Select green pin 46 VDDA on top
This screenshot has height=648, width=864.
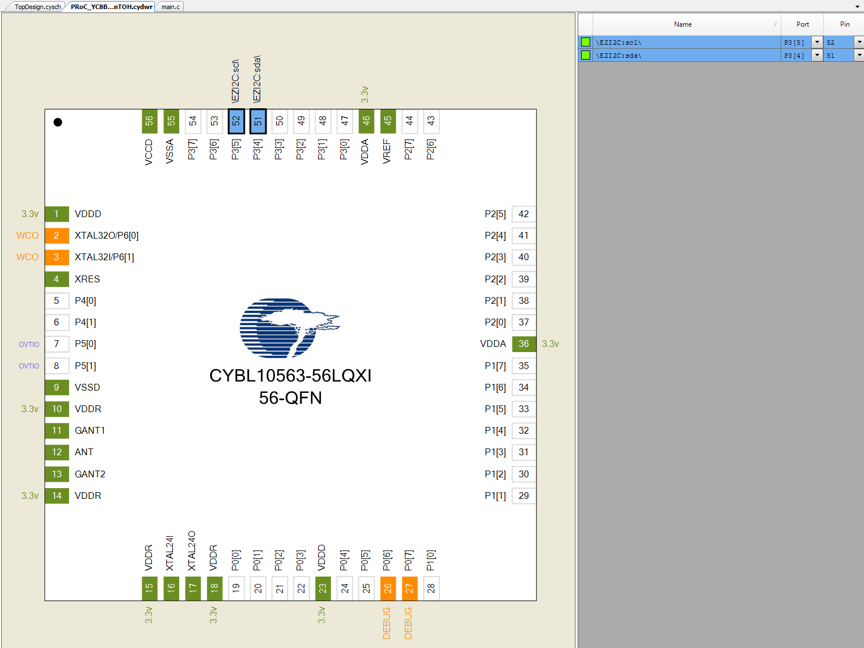coord(366,121)
